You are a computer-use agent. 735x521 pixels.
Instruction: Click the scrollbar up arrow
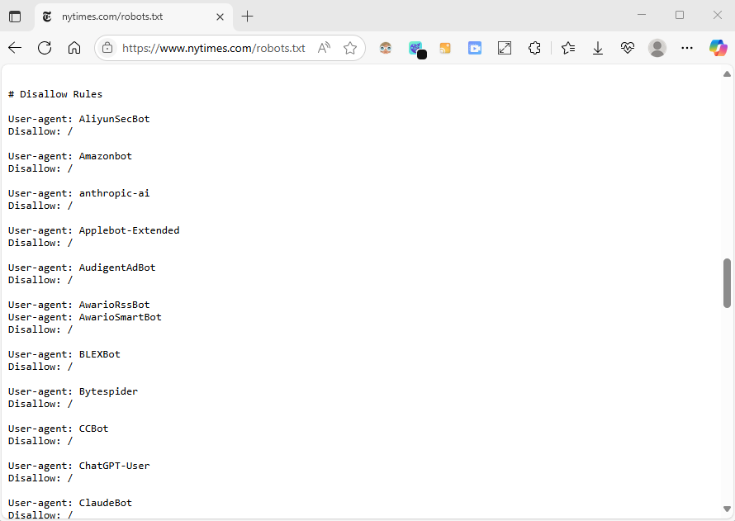click(x=727, y=74)
